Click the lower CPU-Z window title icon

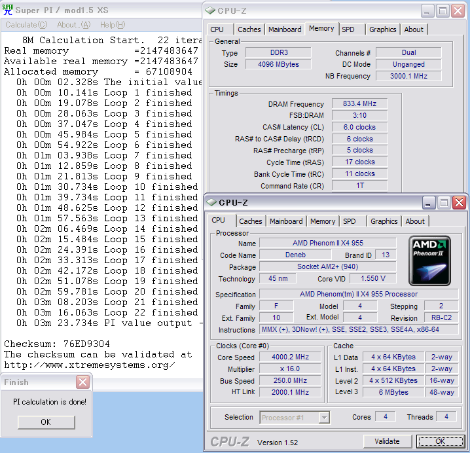pyautogui.click(x=211, y=202)
